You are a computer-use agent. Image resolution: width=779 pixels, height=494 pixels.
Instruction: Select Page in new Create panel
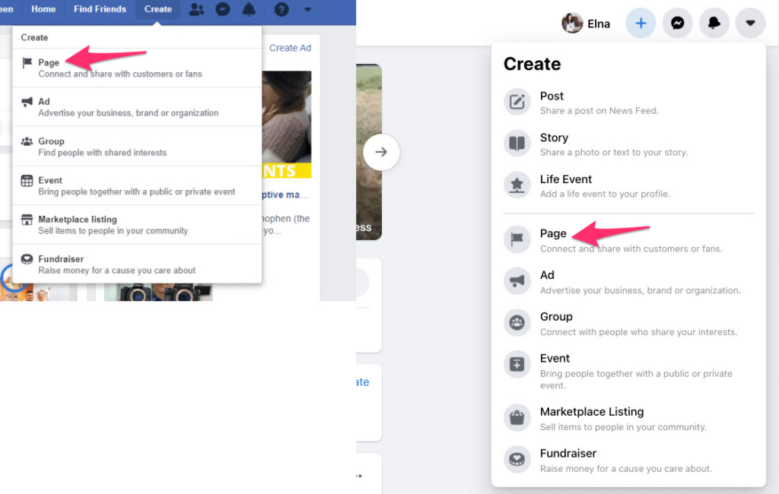628,240
